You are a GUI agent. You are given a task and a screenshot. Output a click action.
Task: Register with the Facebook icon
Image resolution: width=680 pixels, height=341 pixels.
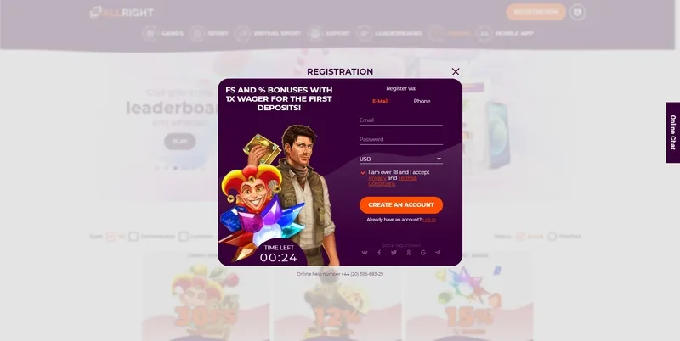pos(379,253)
